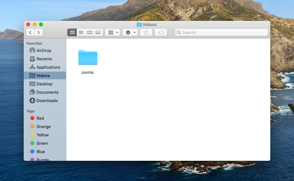This screenshot has height=181, width=294.
Task: Open Documents in the sidebar
Action: (45, 92)
